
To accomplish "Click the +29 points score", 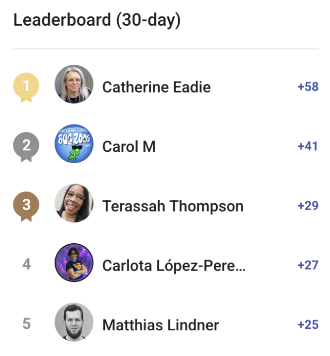I will point(308,206).
